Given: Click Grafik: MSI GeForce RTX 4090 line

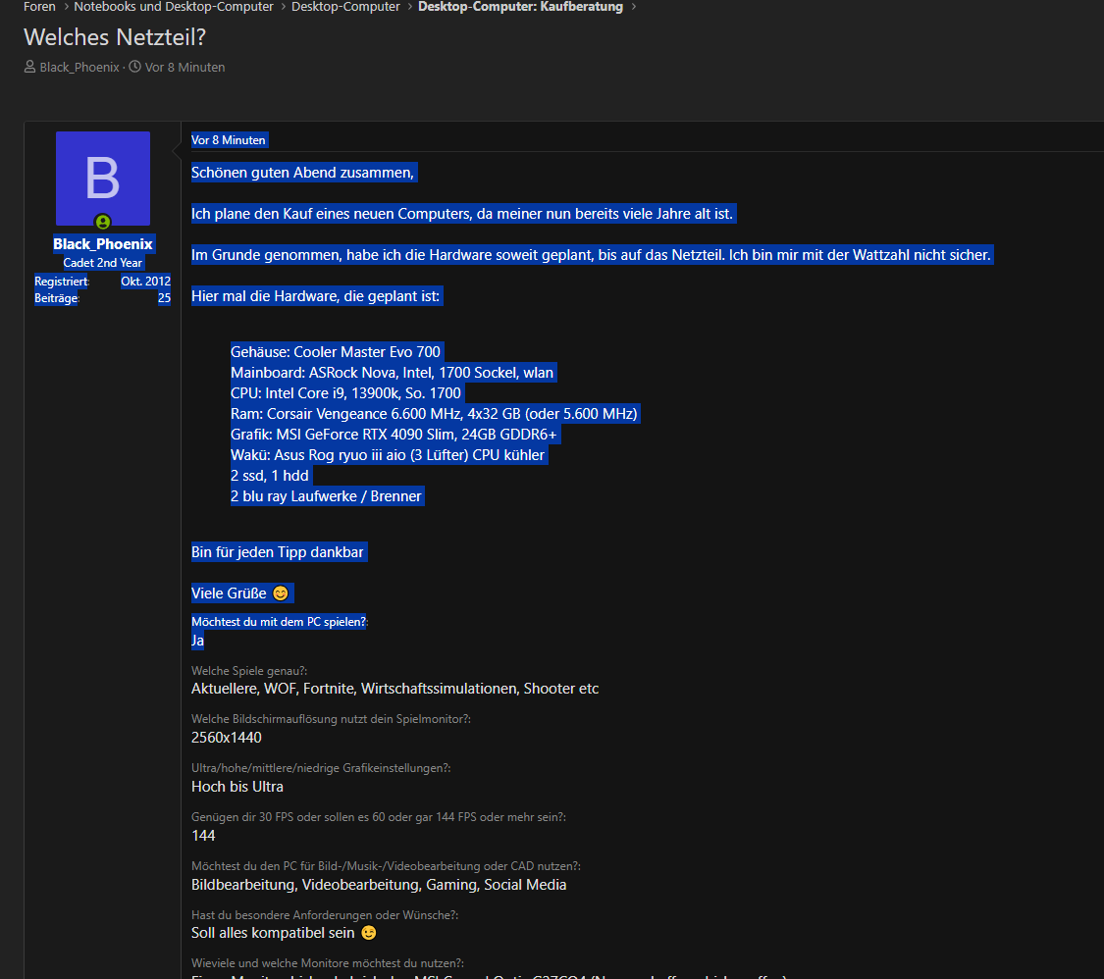Looking at the screenshot, I should point(394,435).
